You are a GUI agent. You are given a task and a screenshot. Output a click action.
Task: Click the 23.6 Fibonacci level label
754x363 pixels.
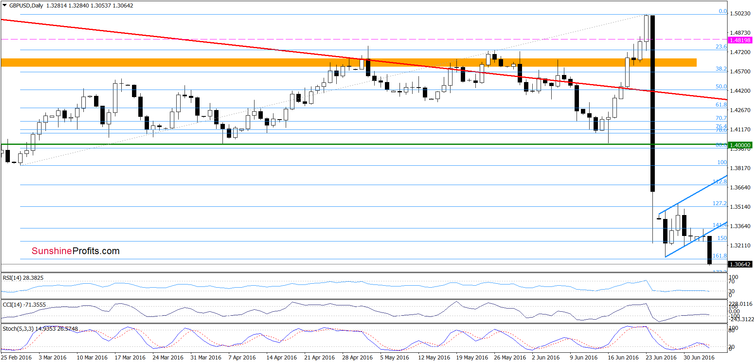[721, 47]
